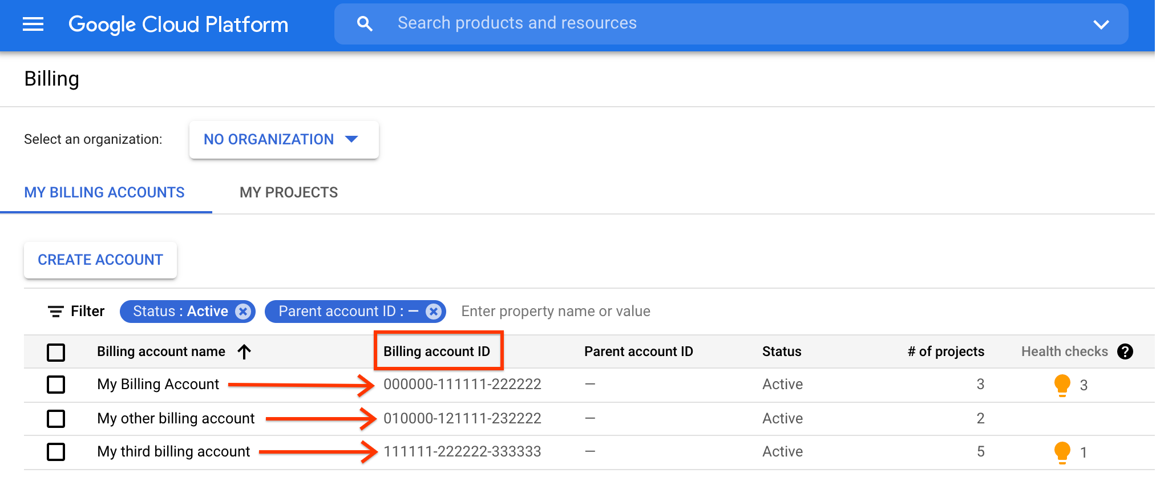This screenshot has width=1156, height=477.
Task: Switch to MY BILLING ACCOUNTS tab
Action: pyautogui.click(x=104, y=192)
